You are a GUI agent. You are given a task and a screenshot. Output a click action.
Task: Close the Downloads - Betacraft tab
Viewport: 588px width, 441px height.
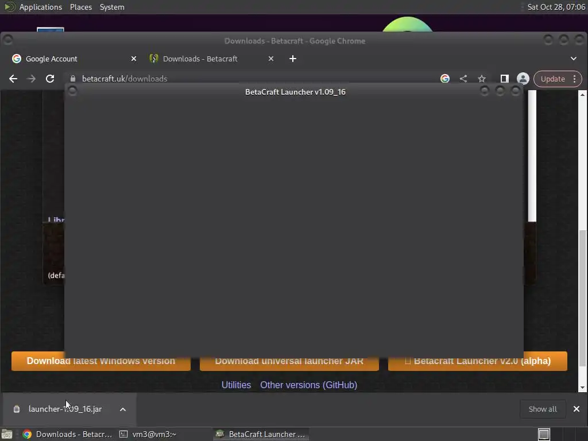point(271,59)
